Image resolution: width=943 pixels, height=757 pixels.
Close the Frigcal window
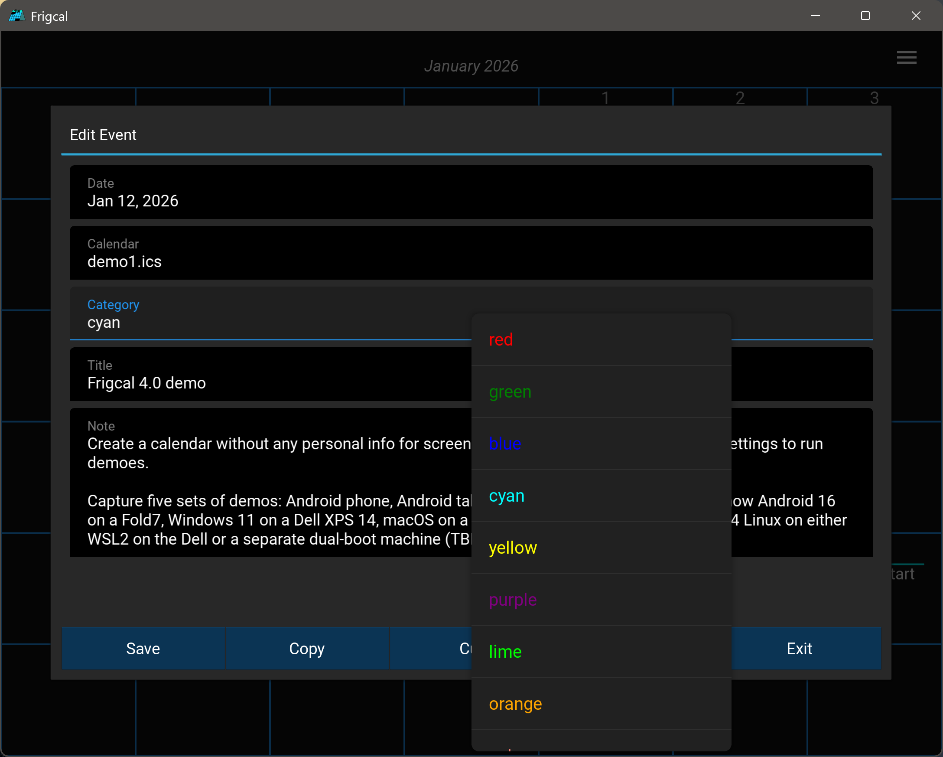click(x=916, y=16)
